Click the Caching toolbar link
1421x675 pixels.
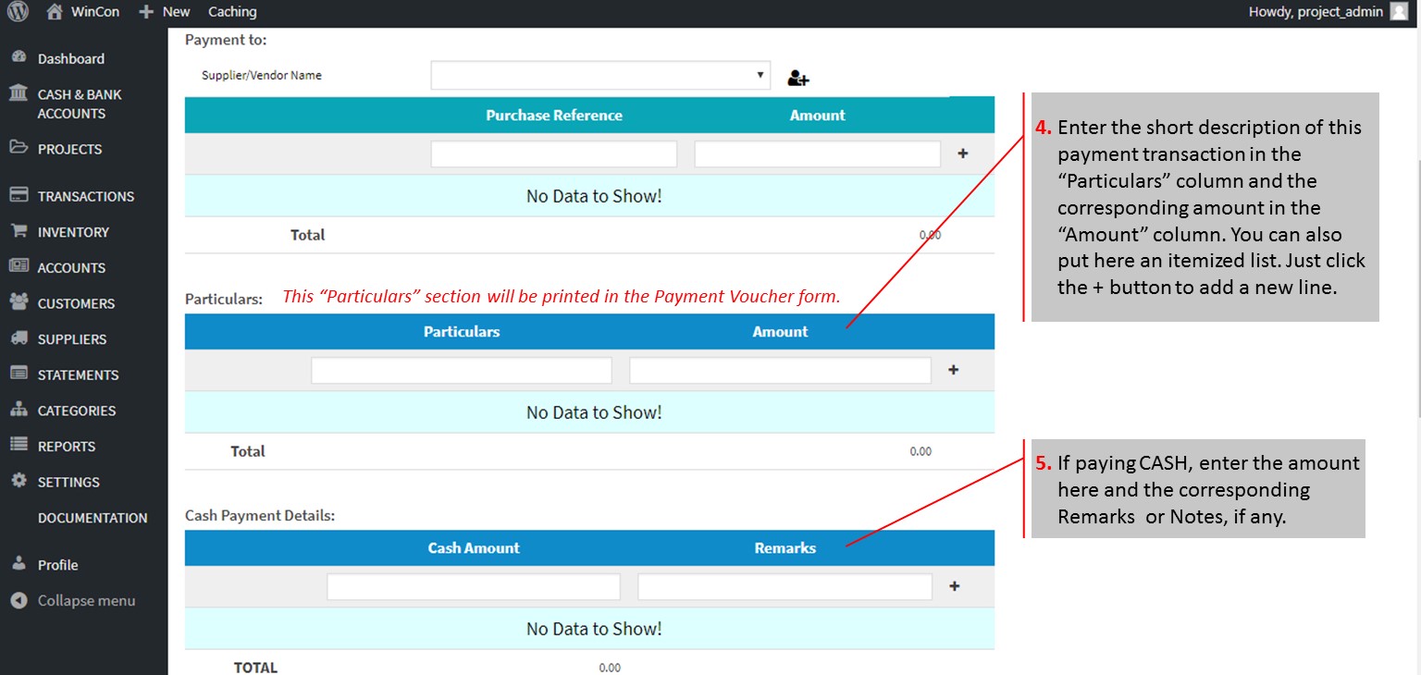[232, 12]
